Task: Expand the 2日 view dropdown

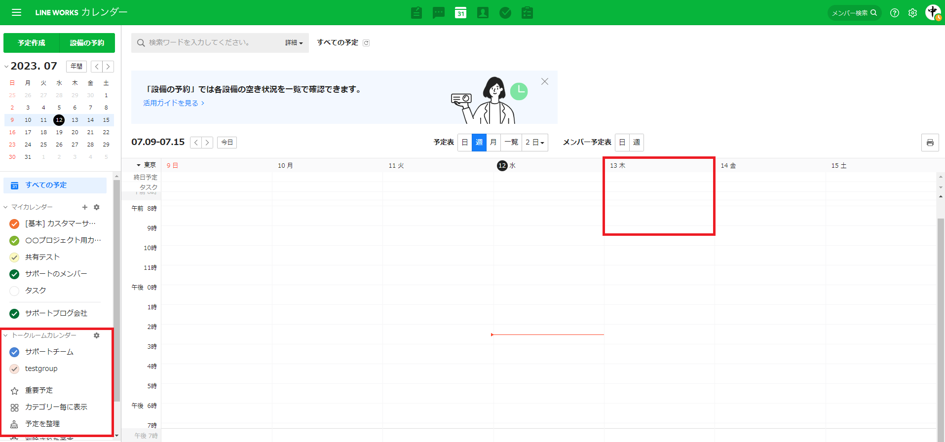Action: coord(535,143)
